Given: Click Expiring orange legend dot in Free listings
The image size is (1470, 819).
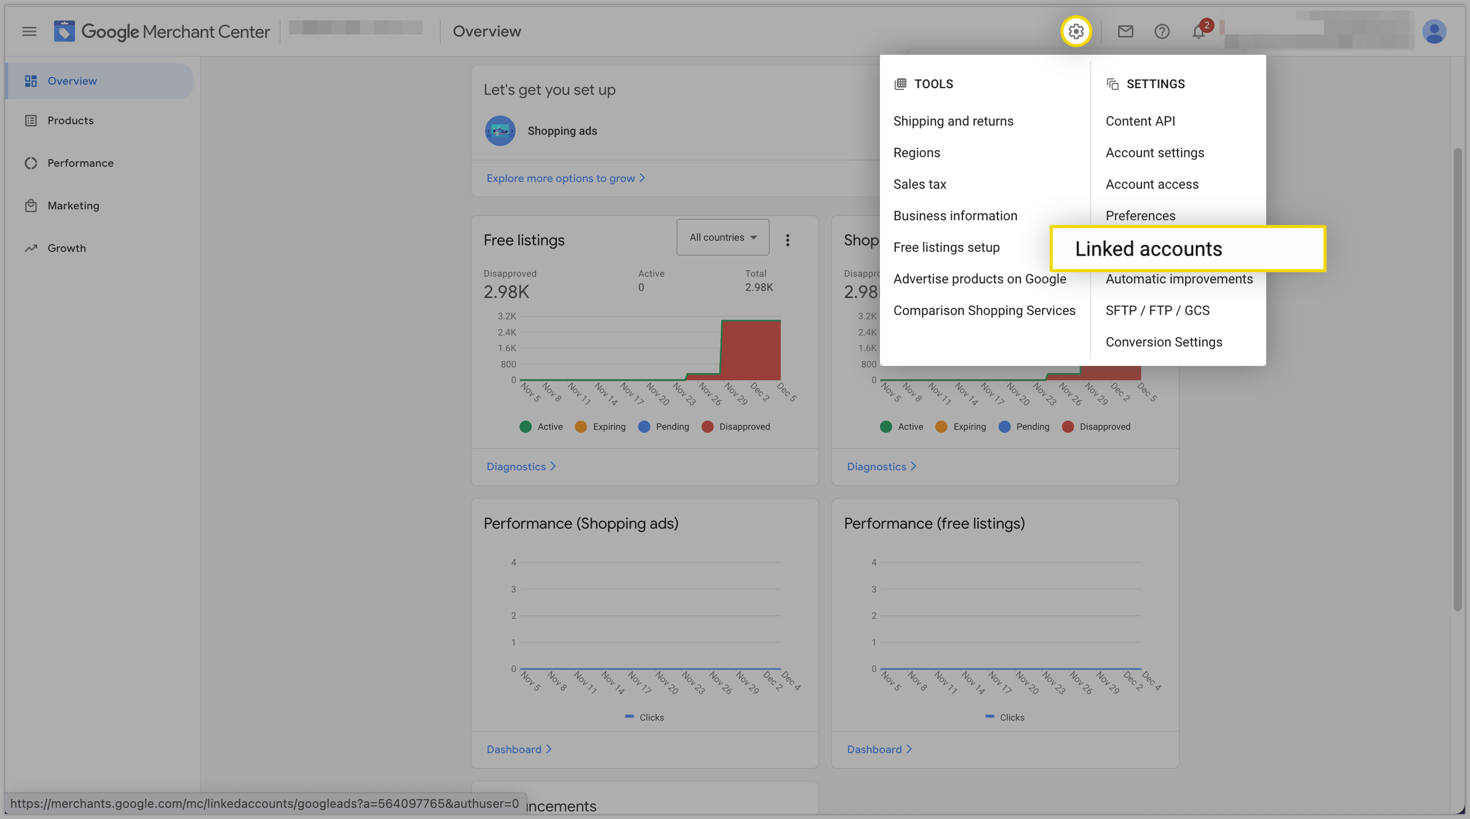Looking at the screenshot, I should (x=580, y=426).
